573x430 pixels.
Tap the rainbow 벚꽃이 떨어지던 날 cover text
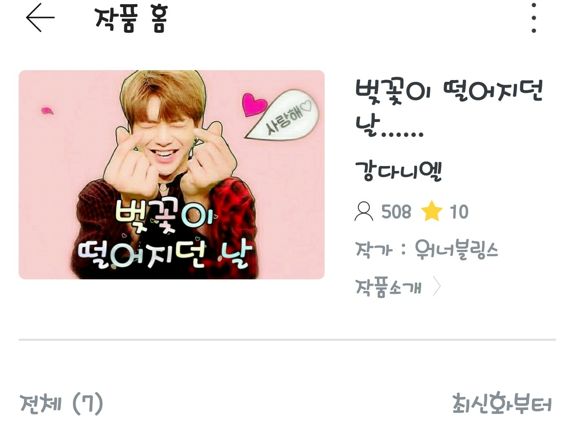pyautogui.click(x=165, y=235)
